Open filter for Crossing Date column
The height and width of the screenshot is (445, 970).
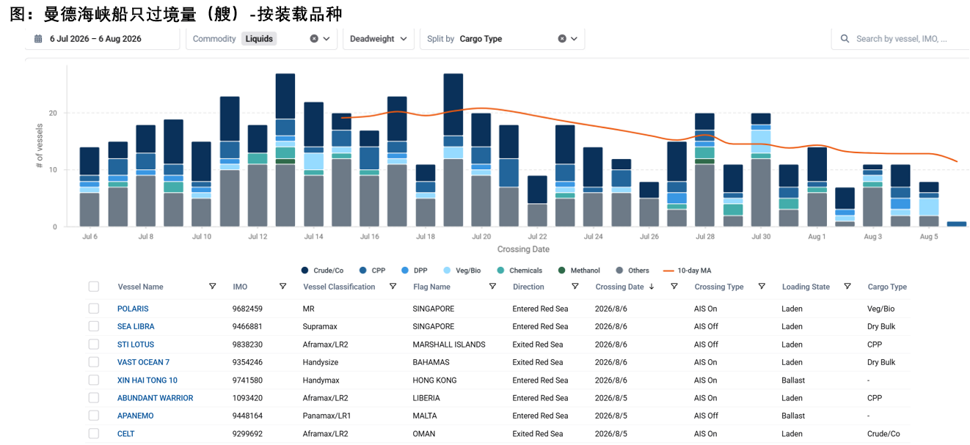pyautogui.click(x=674, y=287)
